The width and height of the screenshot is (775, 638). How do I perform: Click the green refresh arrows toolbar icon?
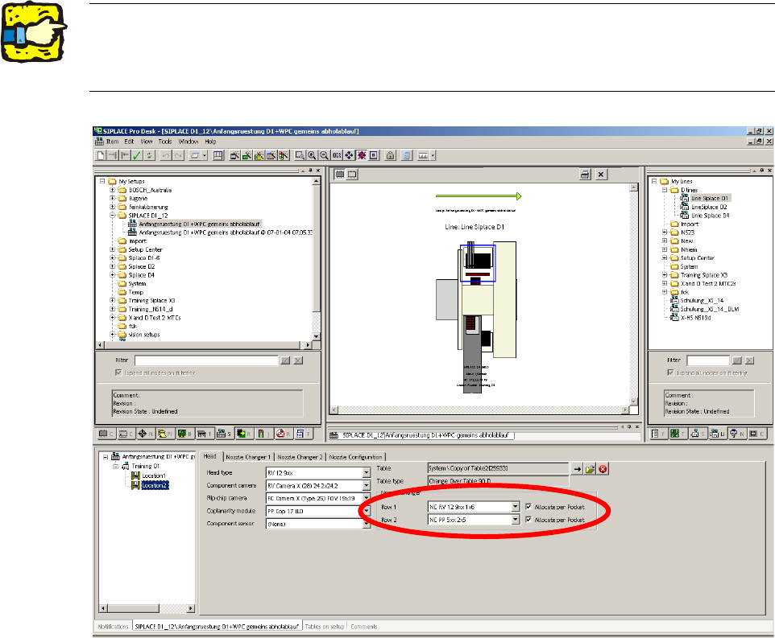[x=149, y=155]
